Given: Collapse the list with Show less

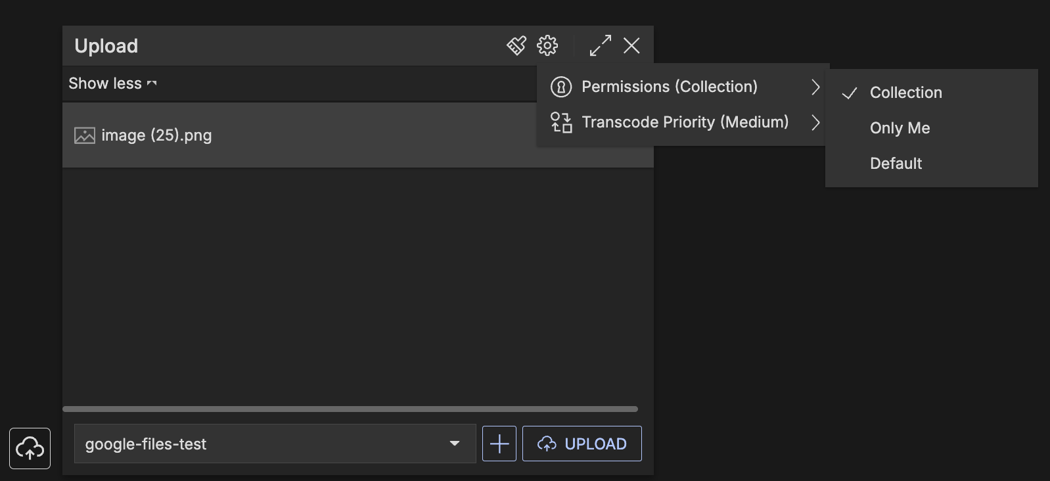Looking at the screenshot, I should [112, 83].
